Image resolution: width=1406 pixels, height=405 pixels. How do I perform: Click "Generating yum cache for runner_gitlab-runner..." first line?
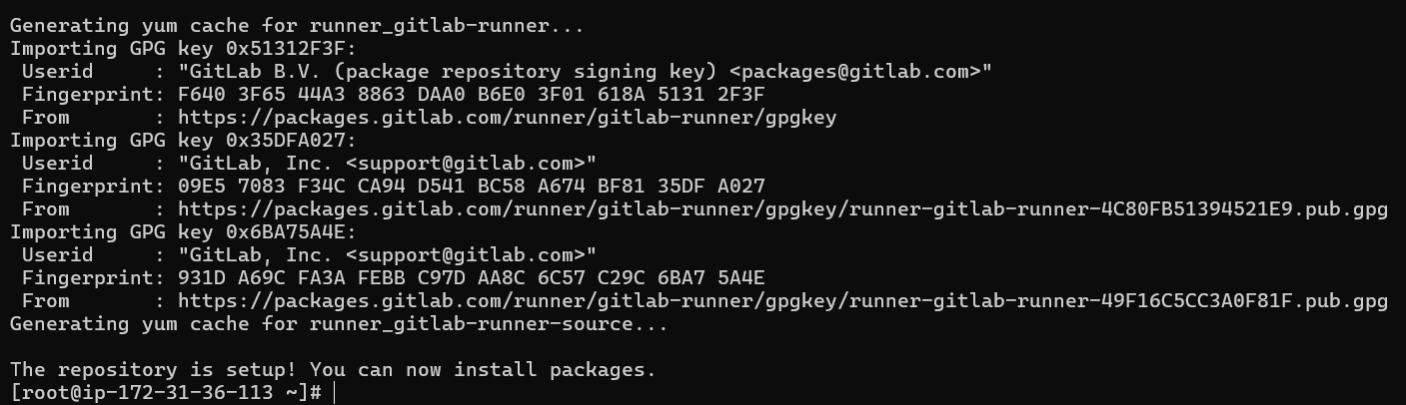(297, 26)
